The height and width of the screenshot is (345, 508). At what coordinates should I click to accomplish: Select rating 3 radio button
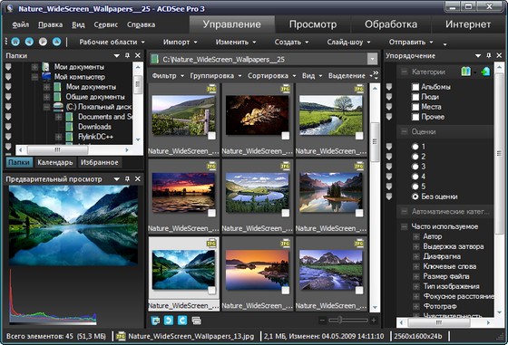415,167
